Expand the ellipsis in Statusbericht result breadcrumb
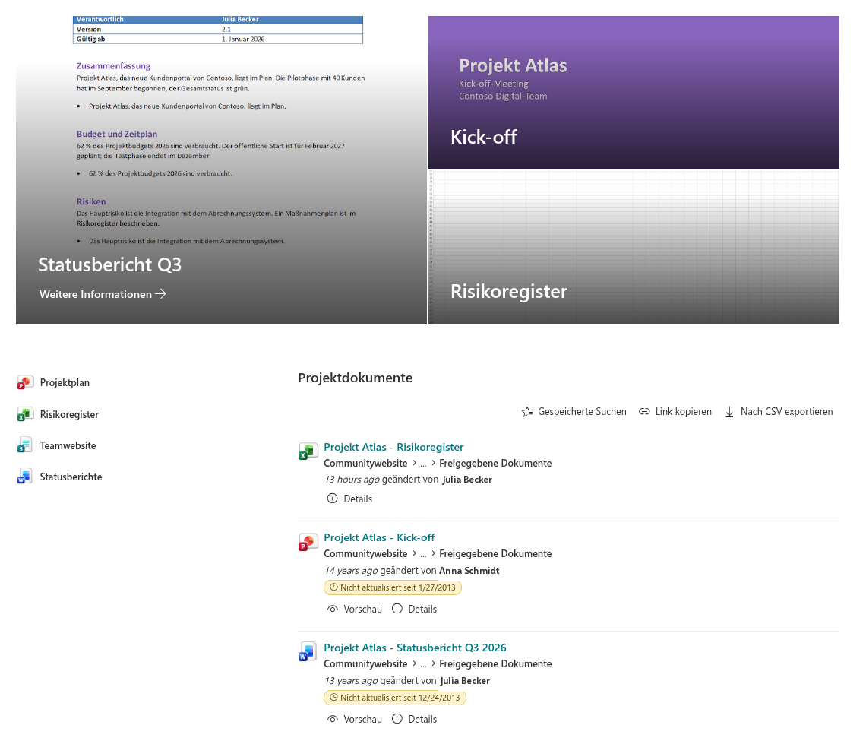This screenshot has width=866, height=741. pos(423,665)
